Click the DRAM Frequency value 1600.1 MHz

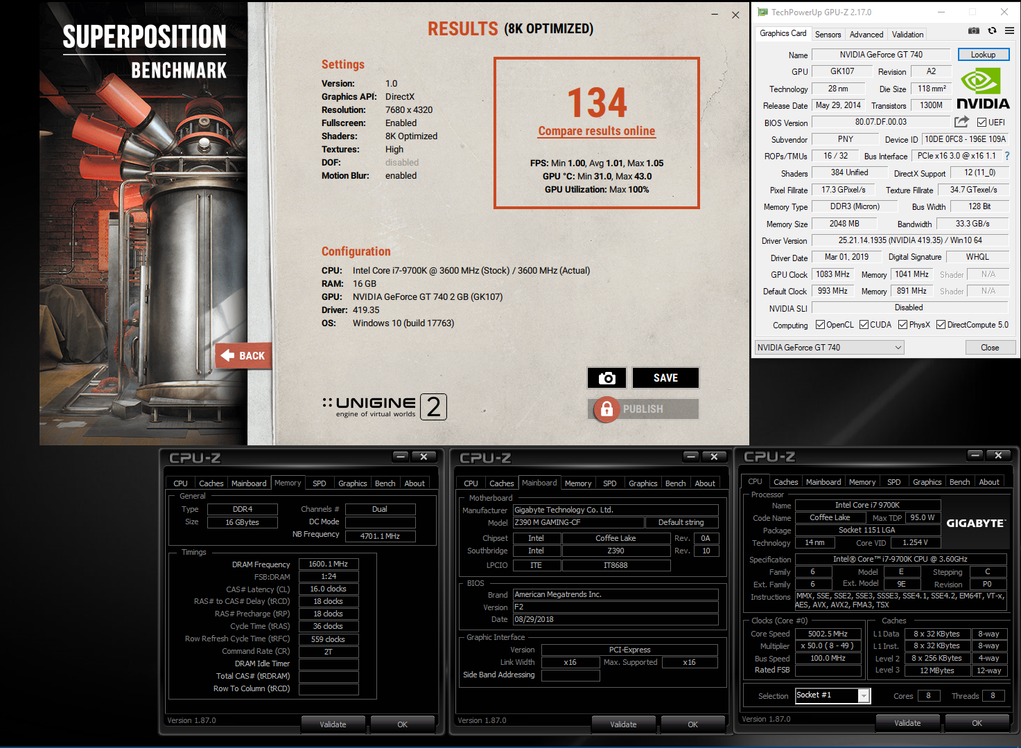pos(329,564)
